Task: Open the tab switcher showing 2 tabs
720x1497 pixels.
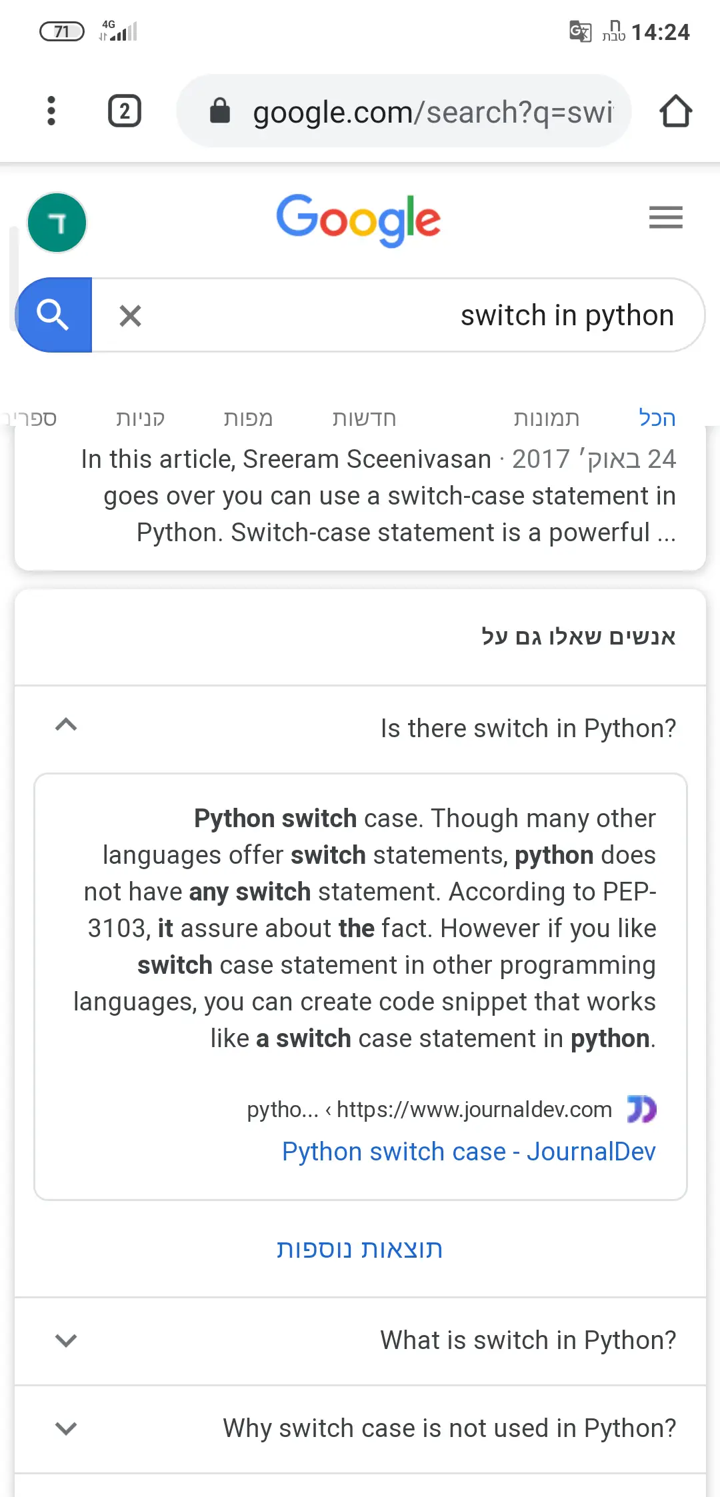Action: click(125, 111)
